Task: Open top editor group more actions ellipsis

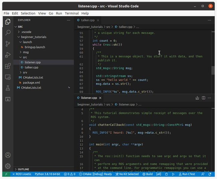Action: [x=209, y=20]
